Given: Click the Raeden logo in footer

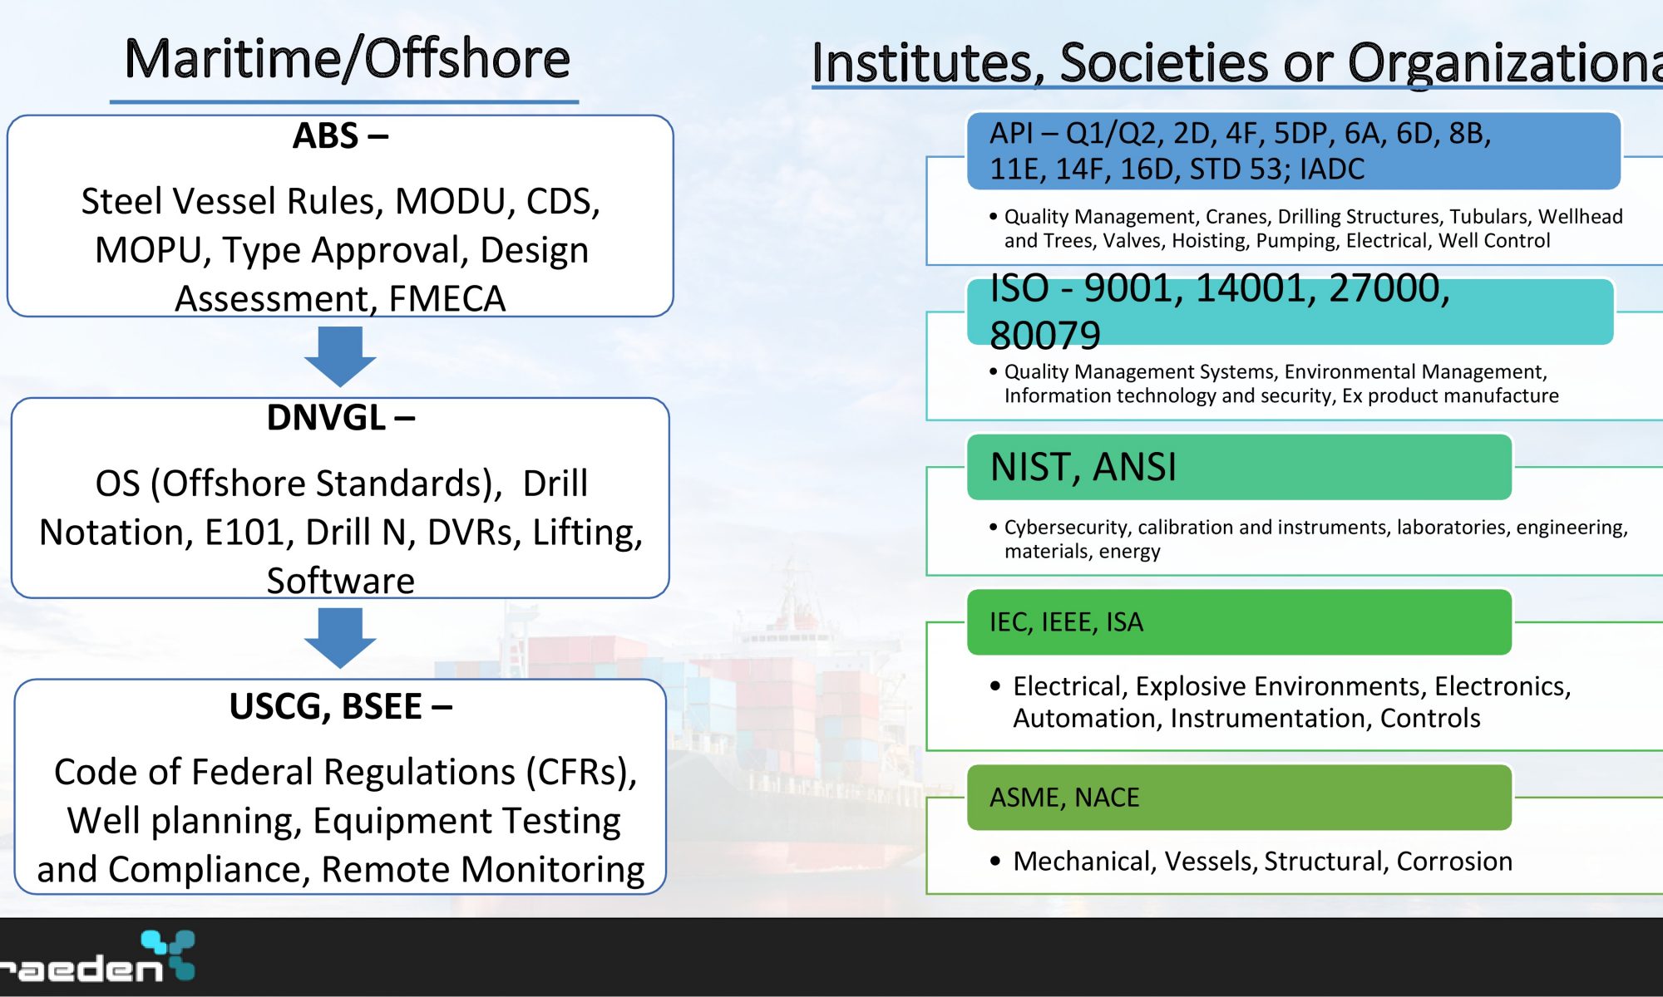Looking at the screenshot, I should [x=97, y=956].
